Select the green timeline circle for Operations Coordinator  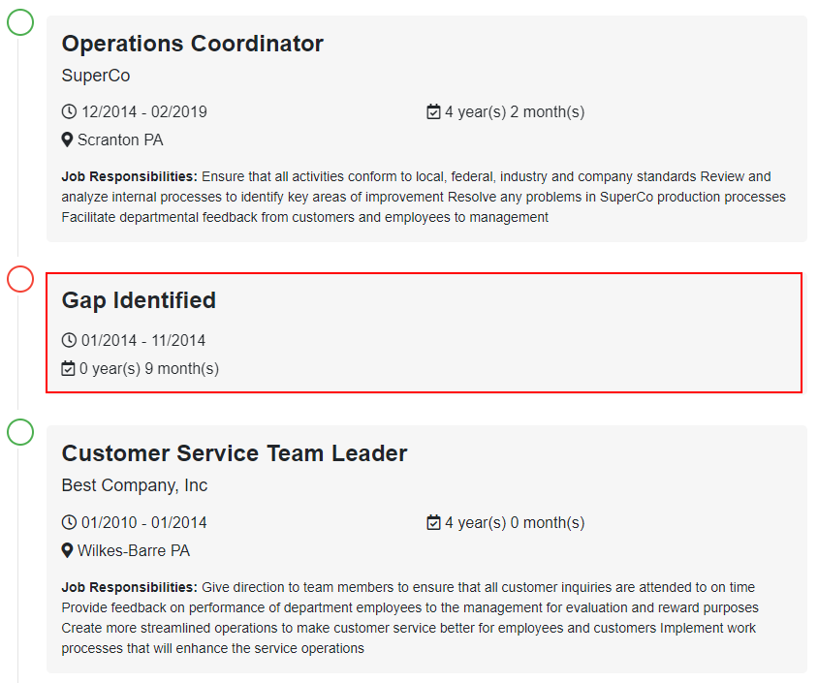click(20, 22)
